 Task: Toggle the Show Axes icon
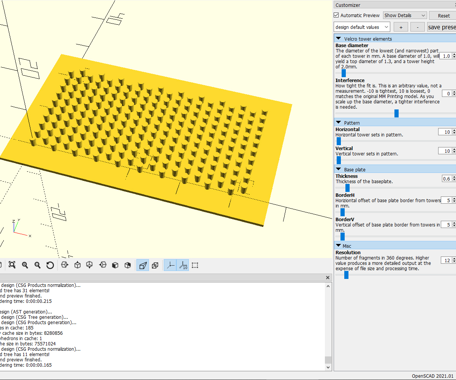pos(170,265)
